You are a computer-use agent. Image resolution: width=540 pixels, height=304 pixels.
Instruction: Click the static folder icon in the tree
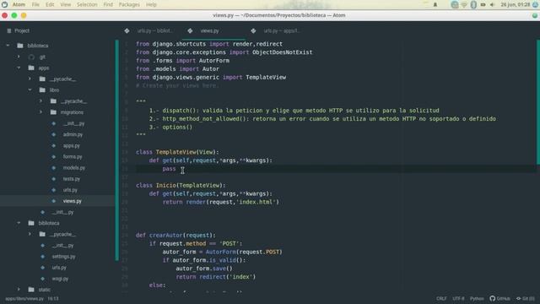[x=31, y=290]
